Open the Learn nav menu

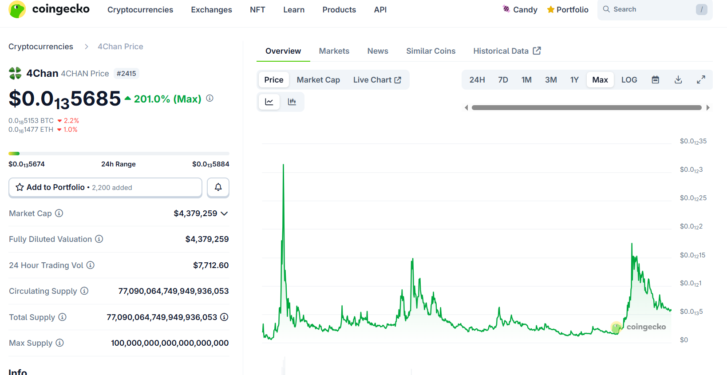(x=294, y=10)
